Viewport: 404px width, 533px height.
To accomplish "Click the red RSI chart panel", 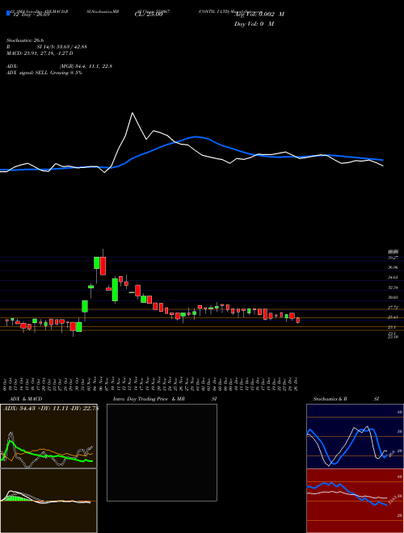I will coord(355,501).
